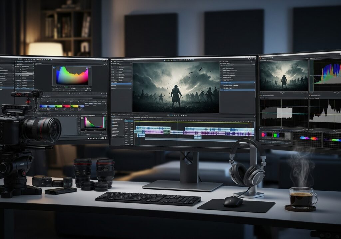This screenshot has height=239, width=341.
Task: Click the white block in the waveform scope
Action: click(x=284, y=113)
